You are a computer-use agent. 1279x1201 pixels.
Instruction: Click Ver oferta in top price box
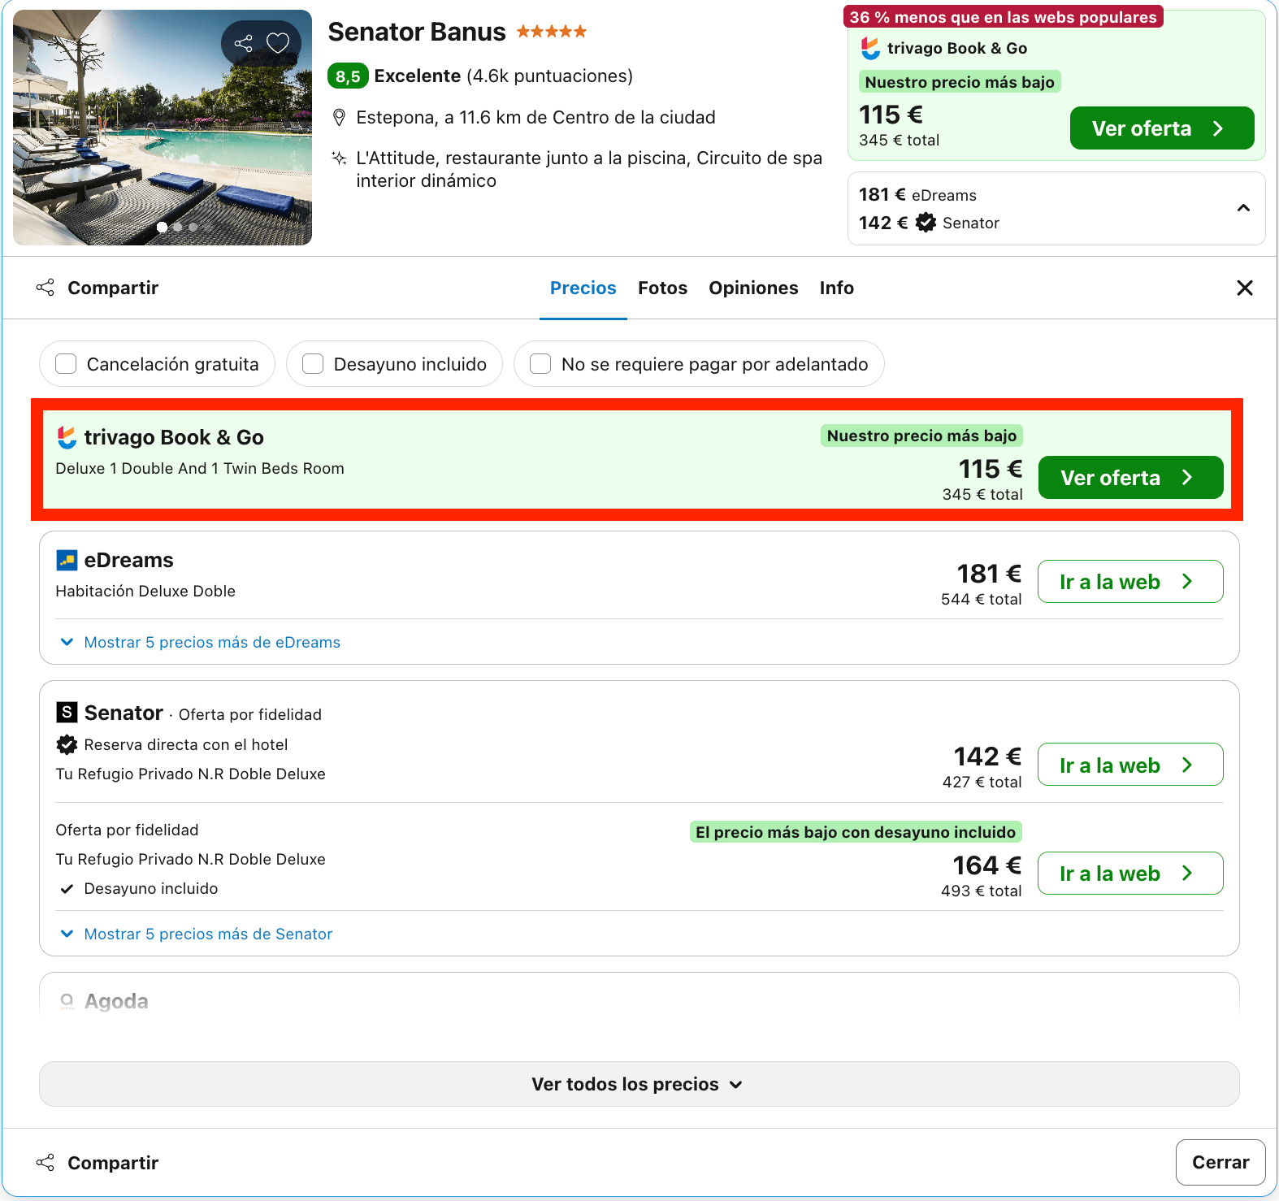click(1162, 128)
